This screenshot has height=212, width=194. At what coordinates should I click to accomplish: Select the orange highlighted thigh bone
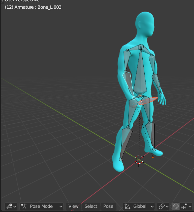coord(148,101)
